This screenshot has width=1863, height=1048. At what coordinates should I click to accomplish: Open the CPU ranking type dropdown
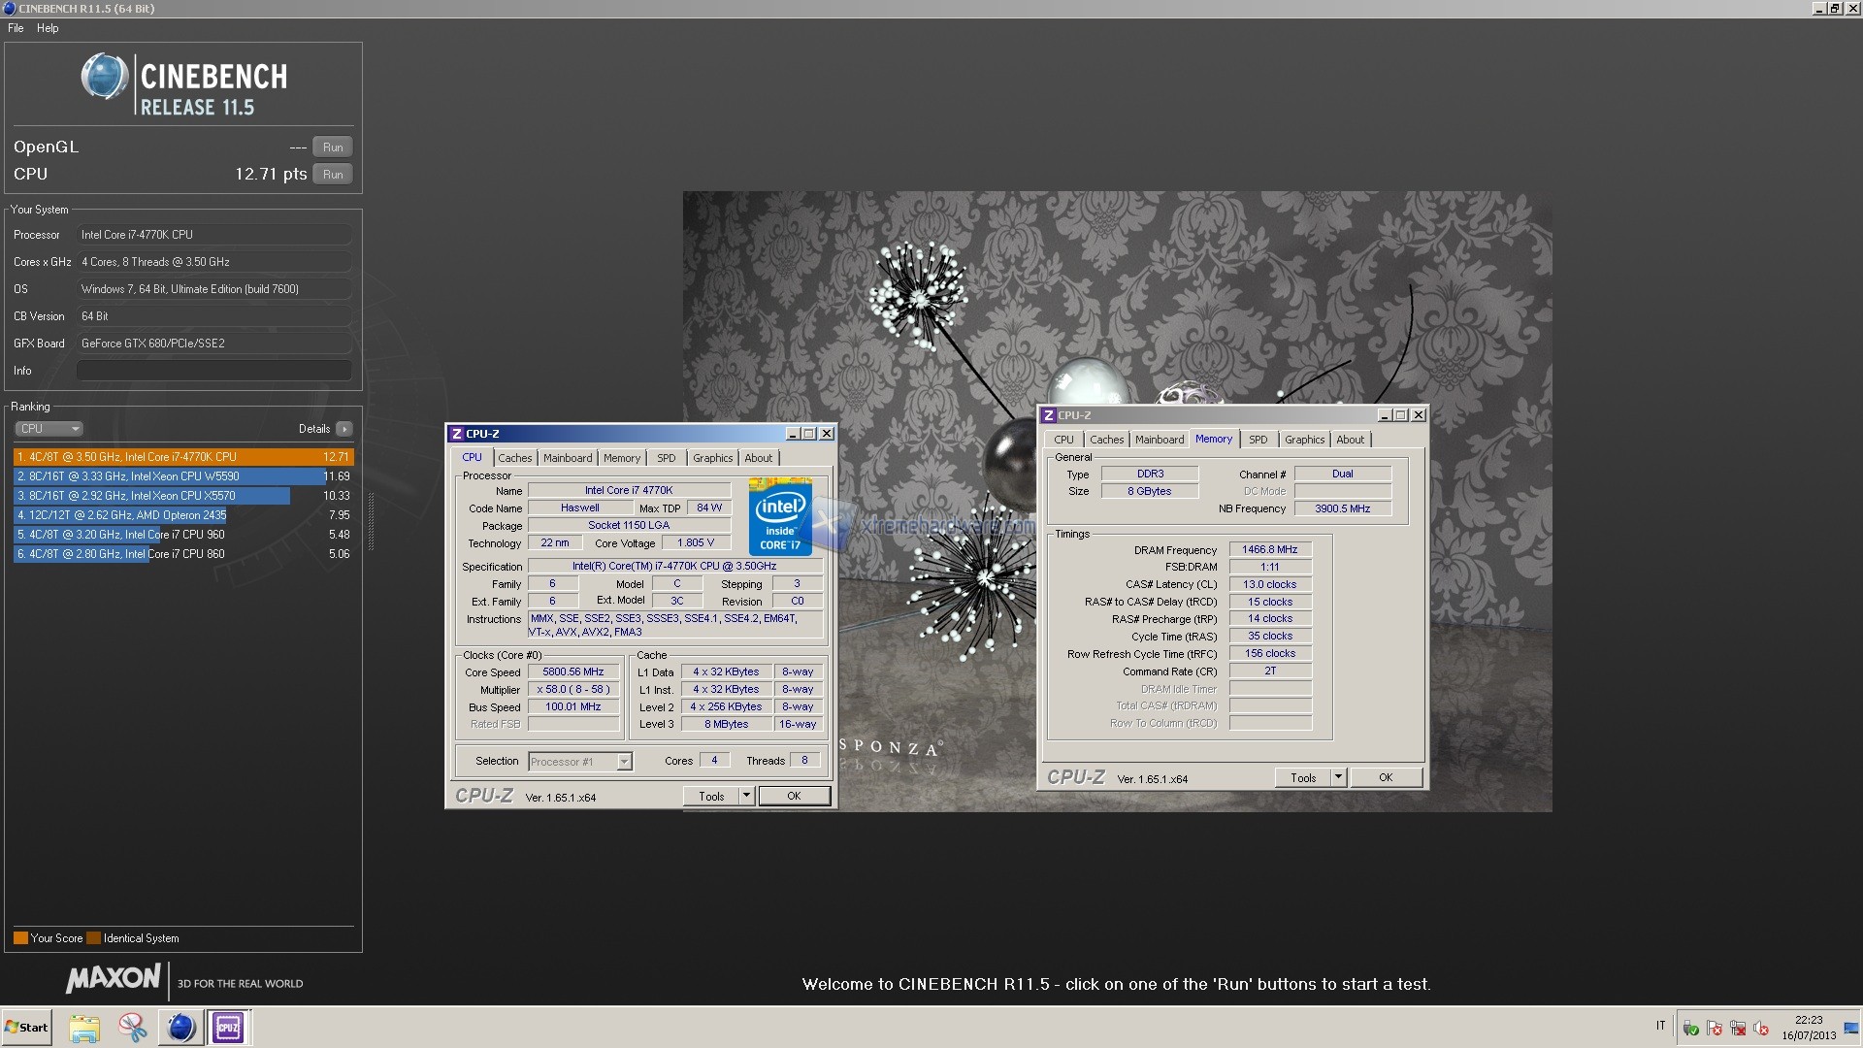click(x=49, y=429)
